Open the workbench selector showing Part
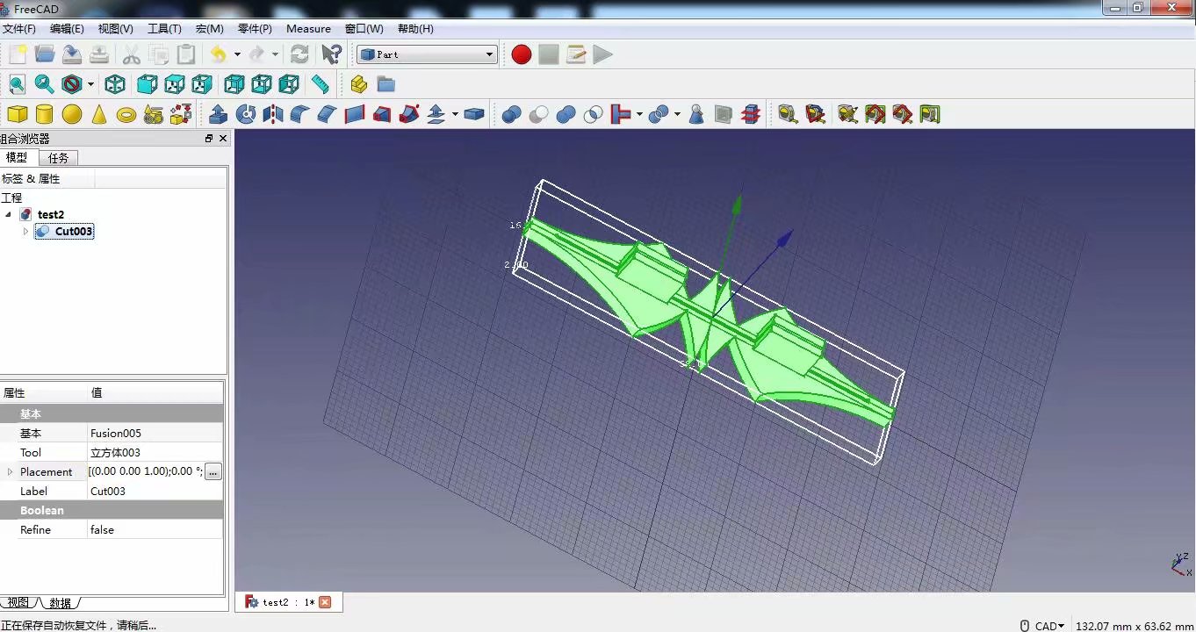 click(427, 54)
